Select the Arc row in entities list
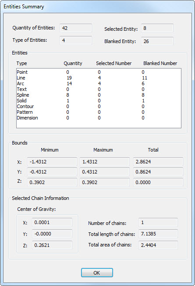195x286 pixels. click(99, 83)
